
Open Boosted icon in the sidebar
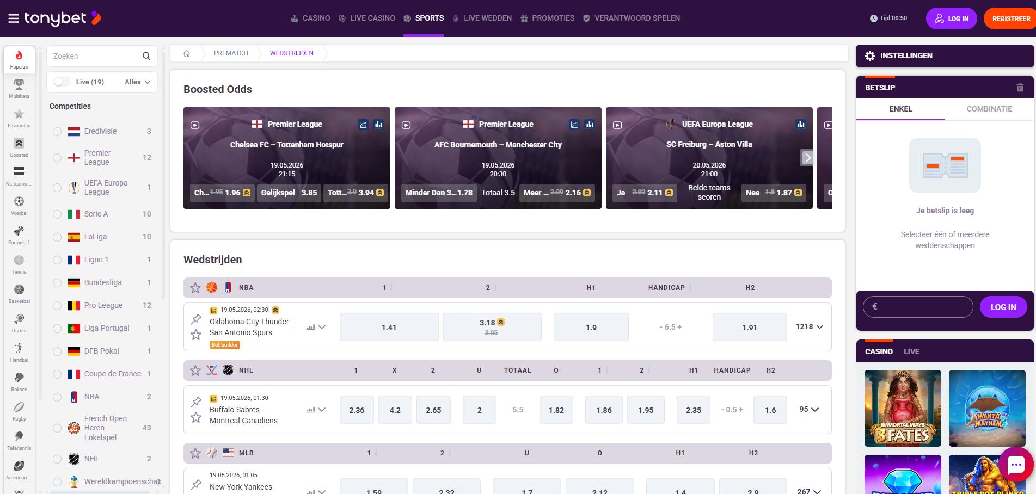(x=19, y=143)
